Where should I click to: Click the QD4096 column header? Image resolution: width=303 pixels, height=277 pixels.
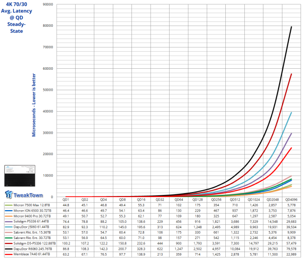point(291,199)
